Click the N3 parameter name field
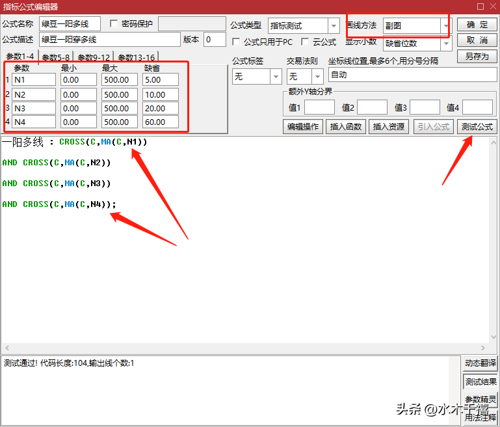 click(34, 109)
